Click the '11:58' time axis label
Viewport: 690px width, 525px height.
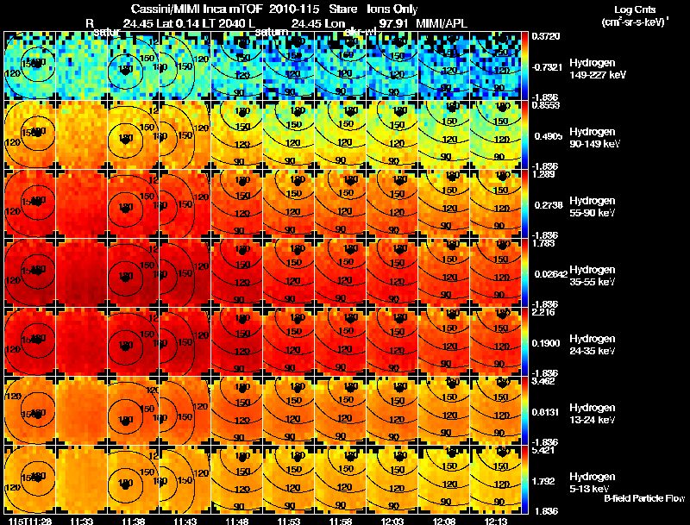pos(340,521)
